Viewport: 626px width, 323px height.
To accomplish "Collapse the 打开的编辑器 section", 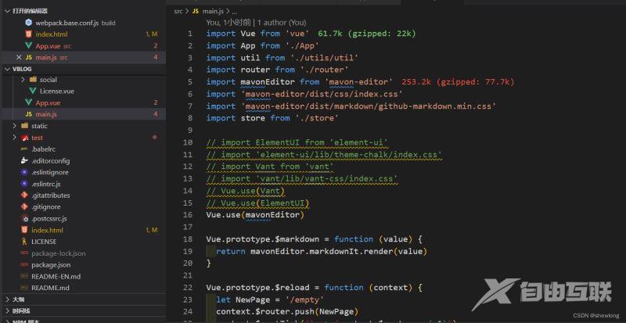I will pos(7,11).
